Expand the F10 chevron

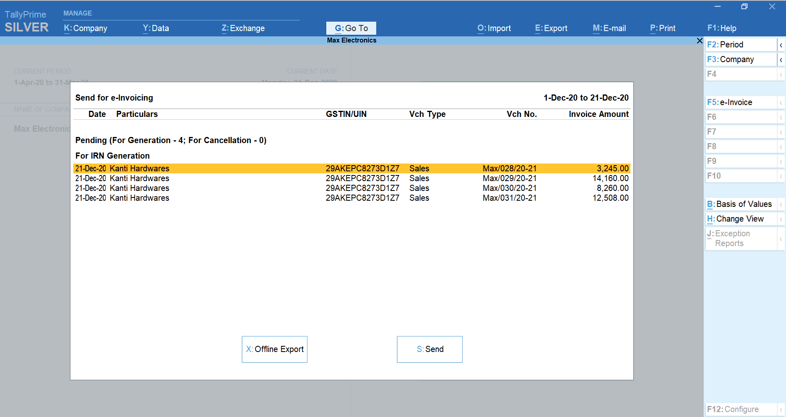click(x=781, y=176)
